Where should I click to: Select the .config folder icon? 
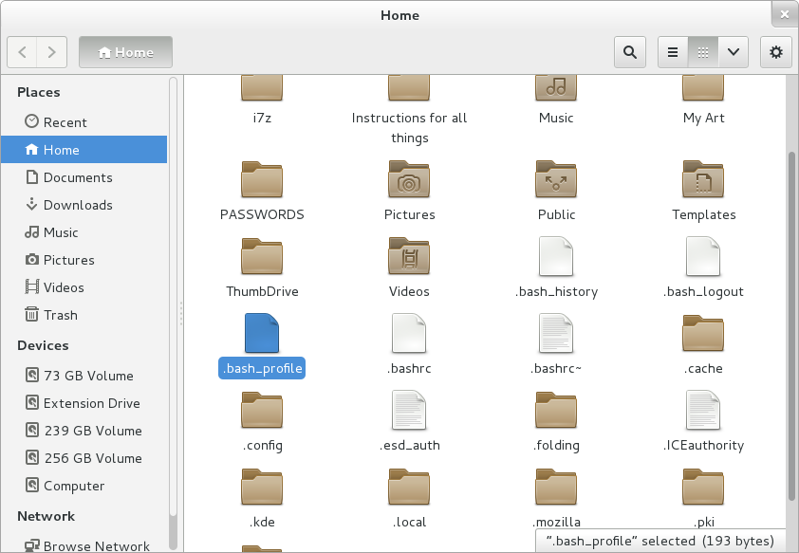262,410
